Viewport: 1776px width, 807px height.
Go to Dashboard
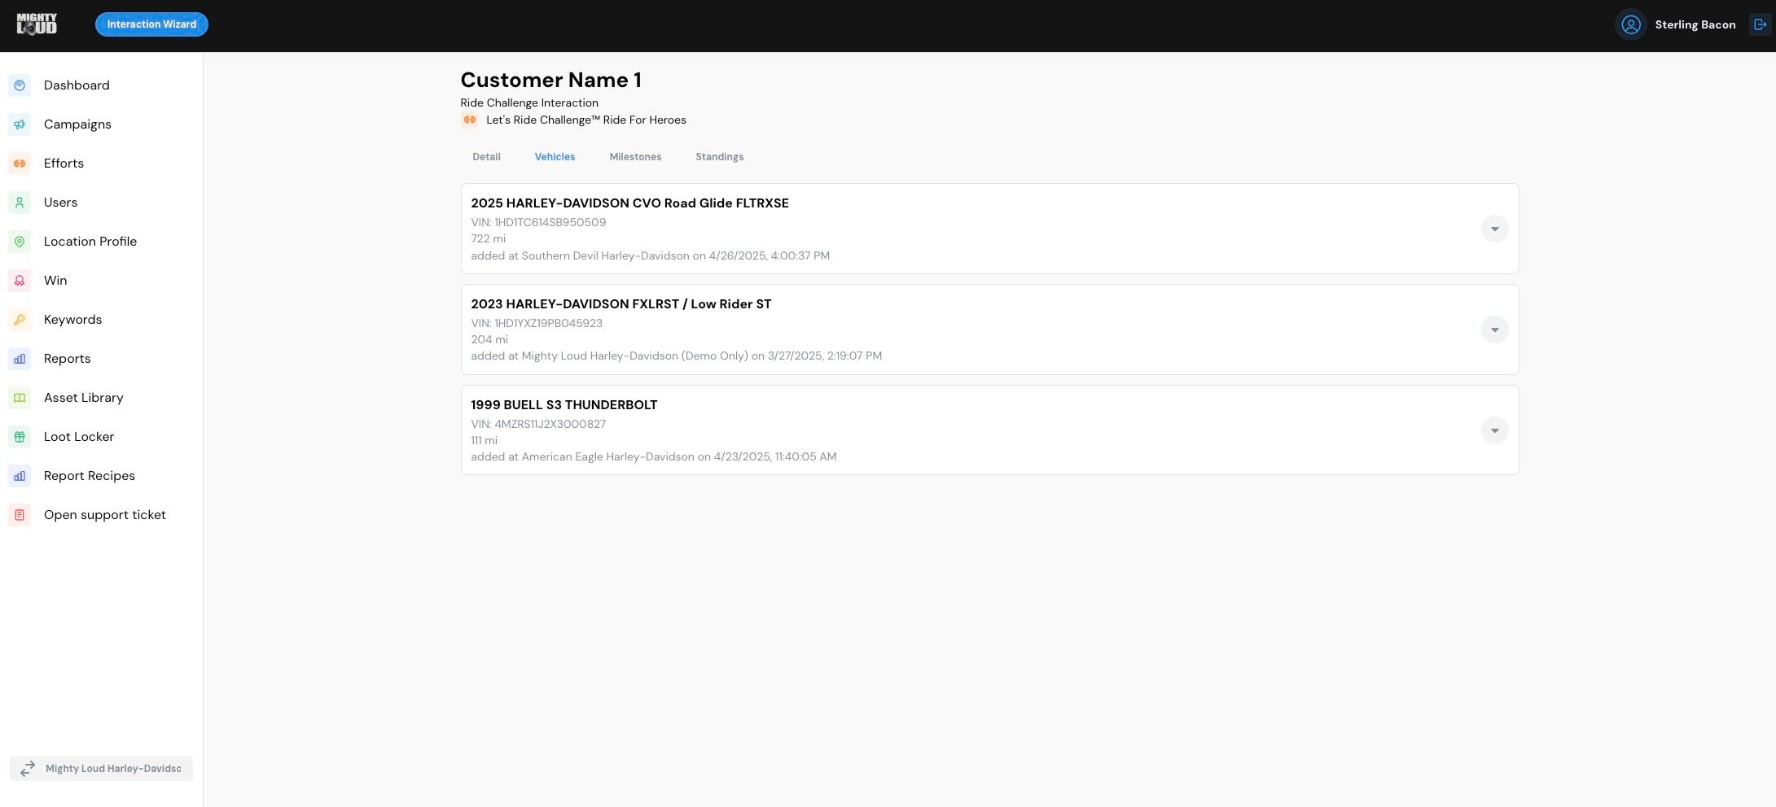[77, 85]
